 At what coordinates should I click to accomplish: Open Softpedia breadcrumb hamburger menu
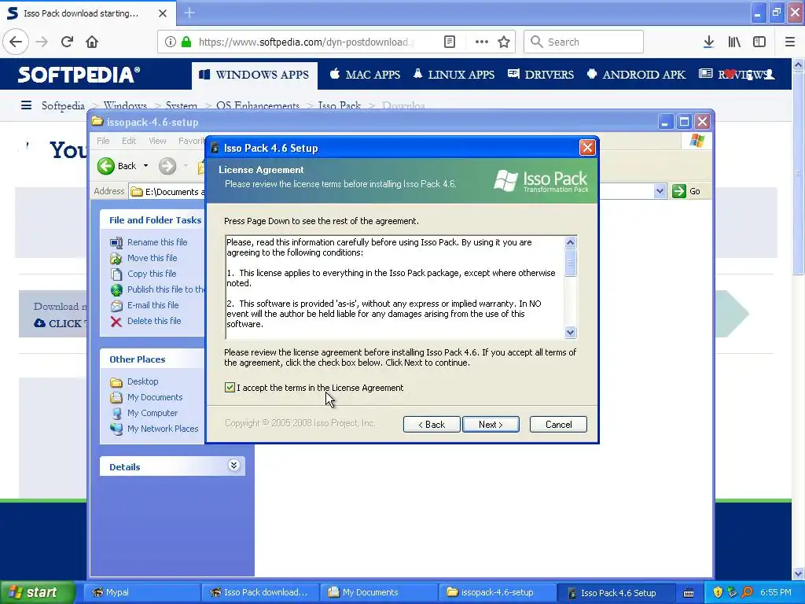(26, 105)
